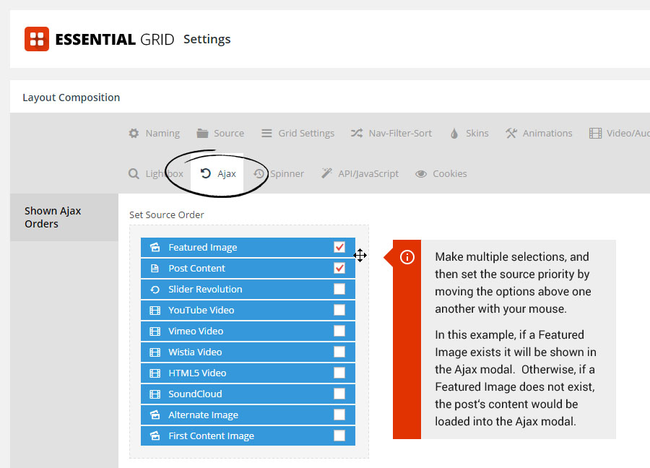The image size is (650, 468).
Task: Click the Lightbox magnifier icon
Action: pyautogui.click(x=134, y=173)
